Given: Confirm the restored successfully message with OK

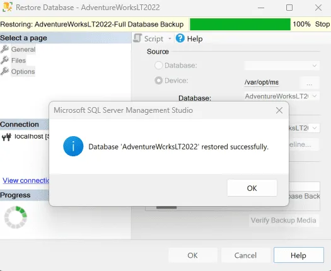Looking at the screenshot, I should tap(252, 188).
